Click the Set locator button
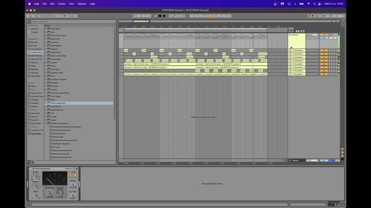The width and height of the screenshot is (371, 208). point(291,28)
